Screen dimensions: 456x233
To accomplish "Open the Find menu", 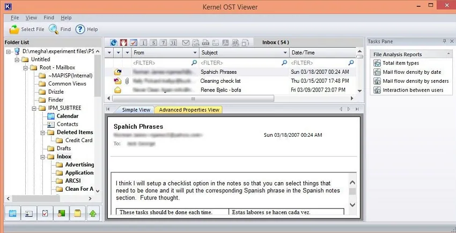I will pyautogui.click(x=49, y=18).
